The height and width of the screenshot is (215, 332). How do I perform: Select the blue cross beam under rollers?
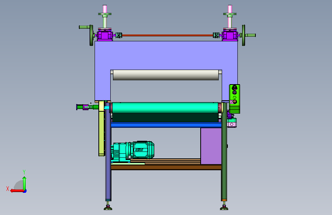[166, 125]
